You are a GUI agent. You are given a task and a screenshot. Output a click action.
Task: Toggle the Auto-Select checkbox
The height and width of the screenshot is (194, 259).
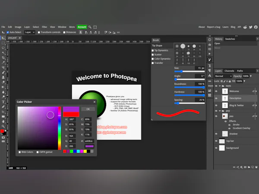coord(8,32)
